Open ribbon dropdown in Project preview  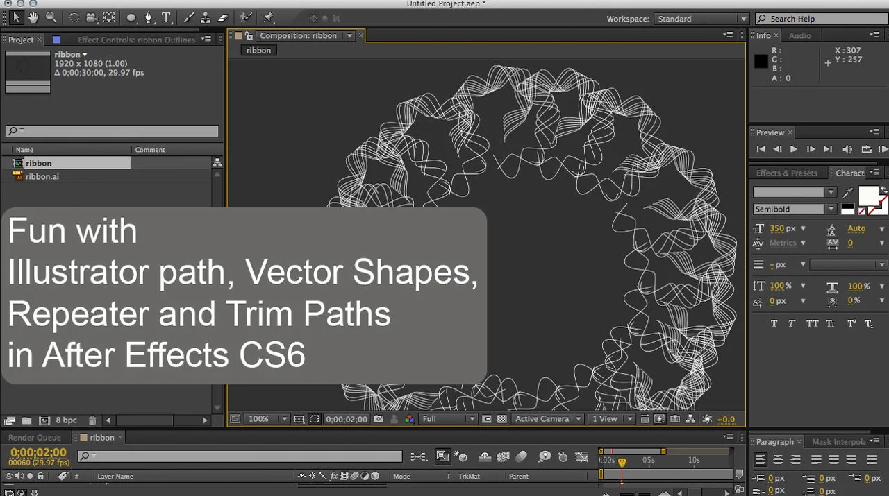coord(85,54)
